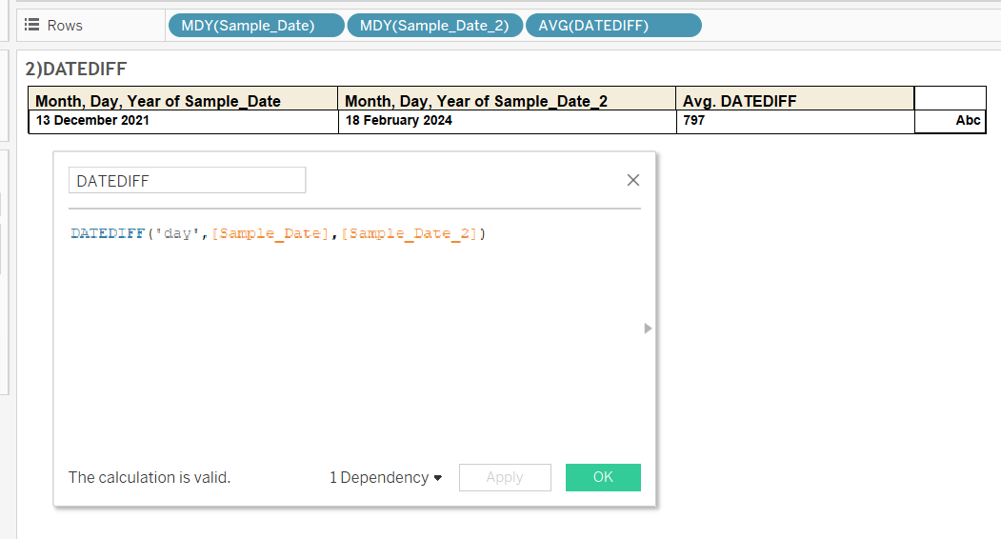The height and width of the screenshot is (539, 1001).
Task: Click the Abc mark in the table
Action: 968,120
